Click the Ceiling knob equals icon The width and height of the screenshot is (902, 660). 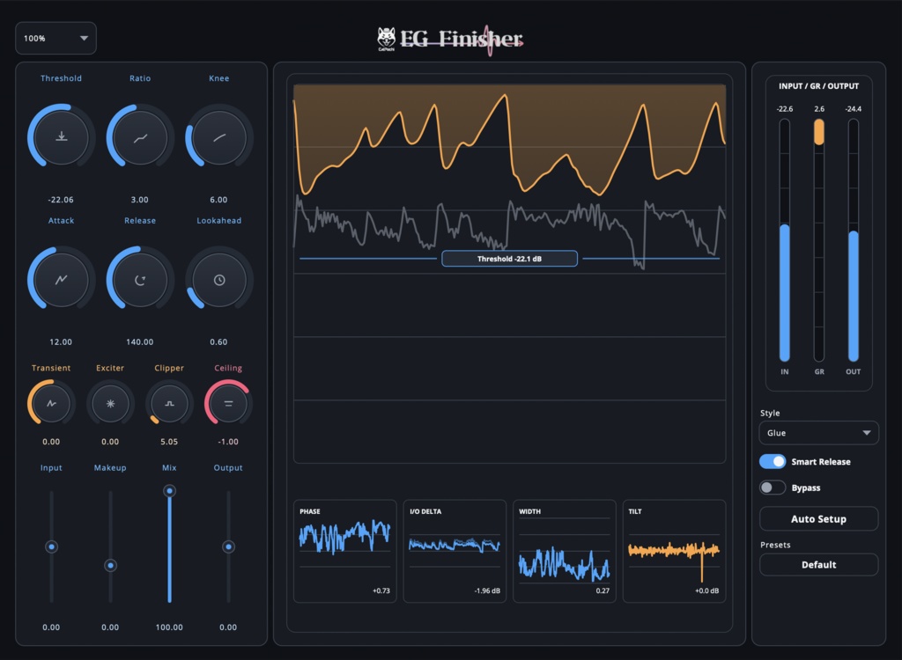pos(228,404)
